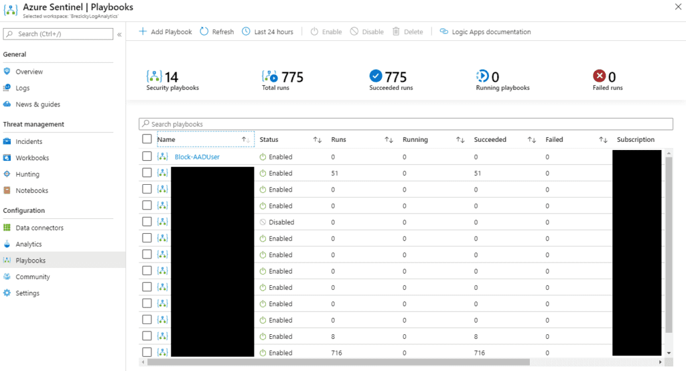Open Logs in the sidebar
Viewport: 686px width, 371px height.
[23, 88]
